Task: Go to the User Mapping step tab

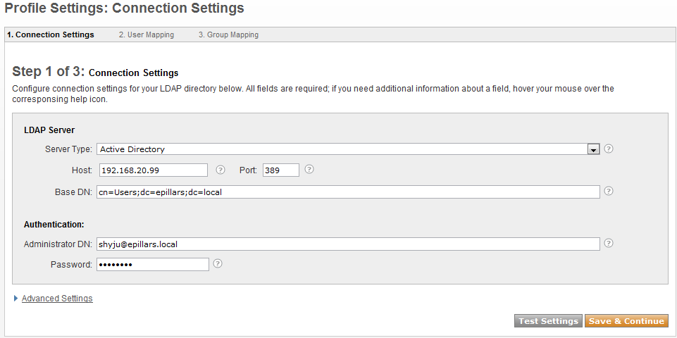Action: [147, 35]
